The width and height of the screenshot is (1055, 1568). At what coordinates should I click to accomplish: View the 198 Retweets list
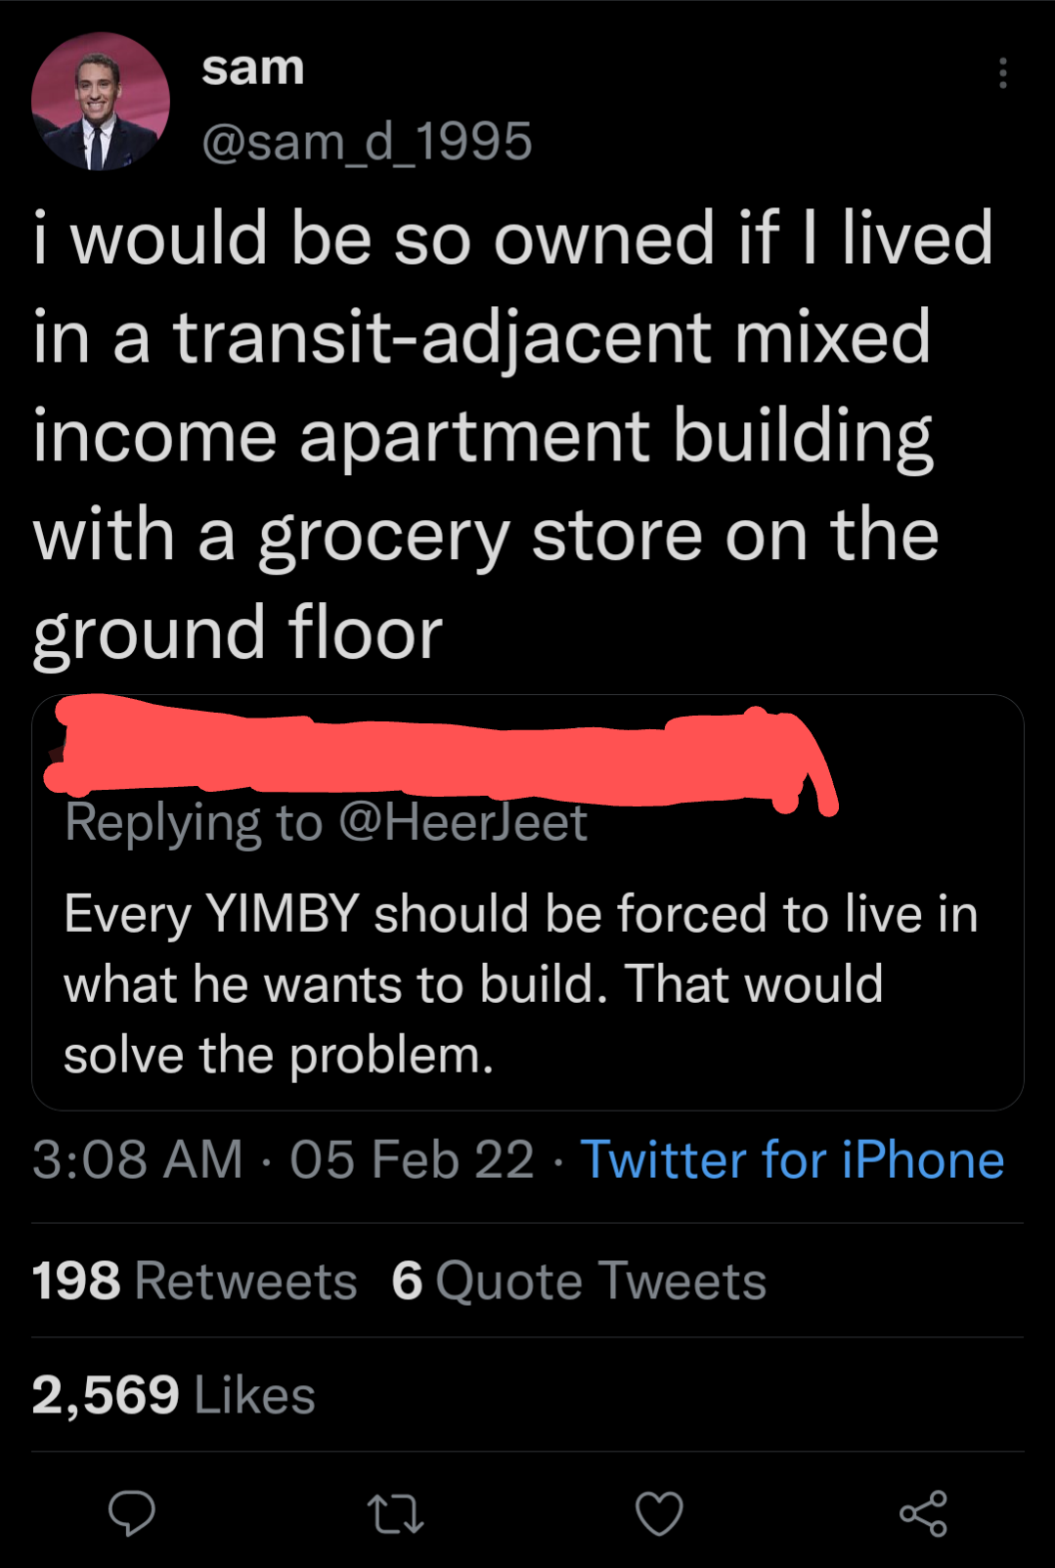(195, 1281)
